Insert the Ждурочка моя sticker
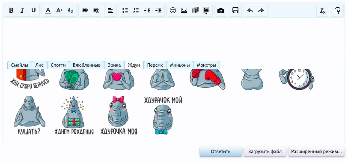The width and height of the screenshot is (348, 162). coord(119,115)
